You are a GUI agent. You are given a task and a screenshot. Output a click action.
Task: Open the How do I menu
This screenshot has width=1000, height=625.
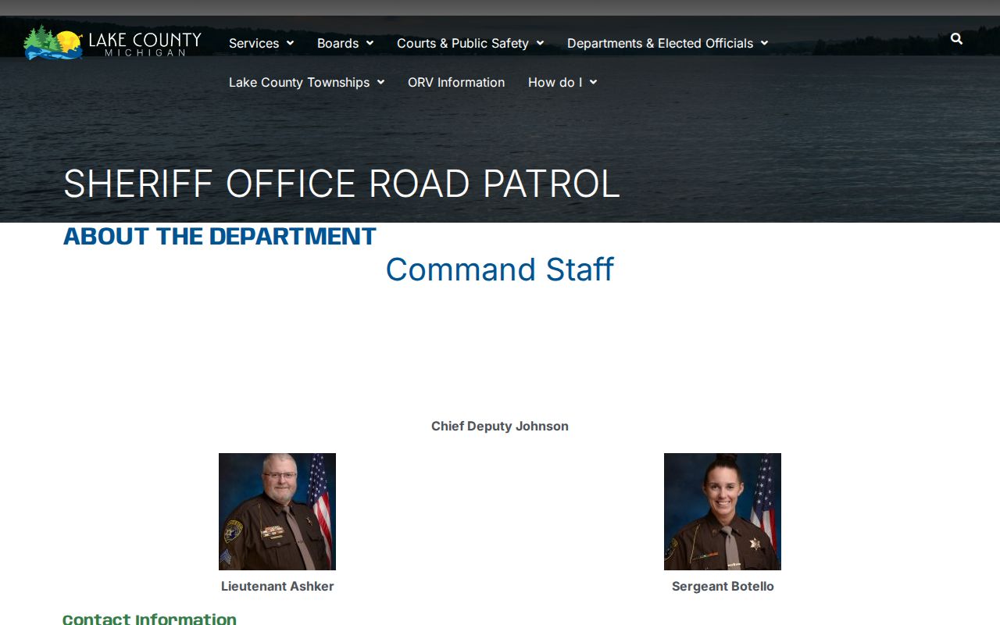pyautogui.click(x=555, y=82)
